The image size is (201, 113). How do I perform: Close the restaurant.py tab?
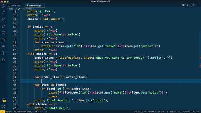point(43,5)
